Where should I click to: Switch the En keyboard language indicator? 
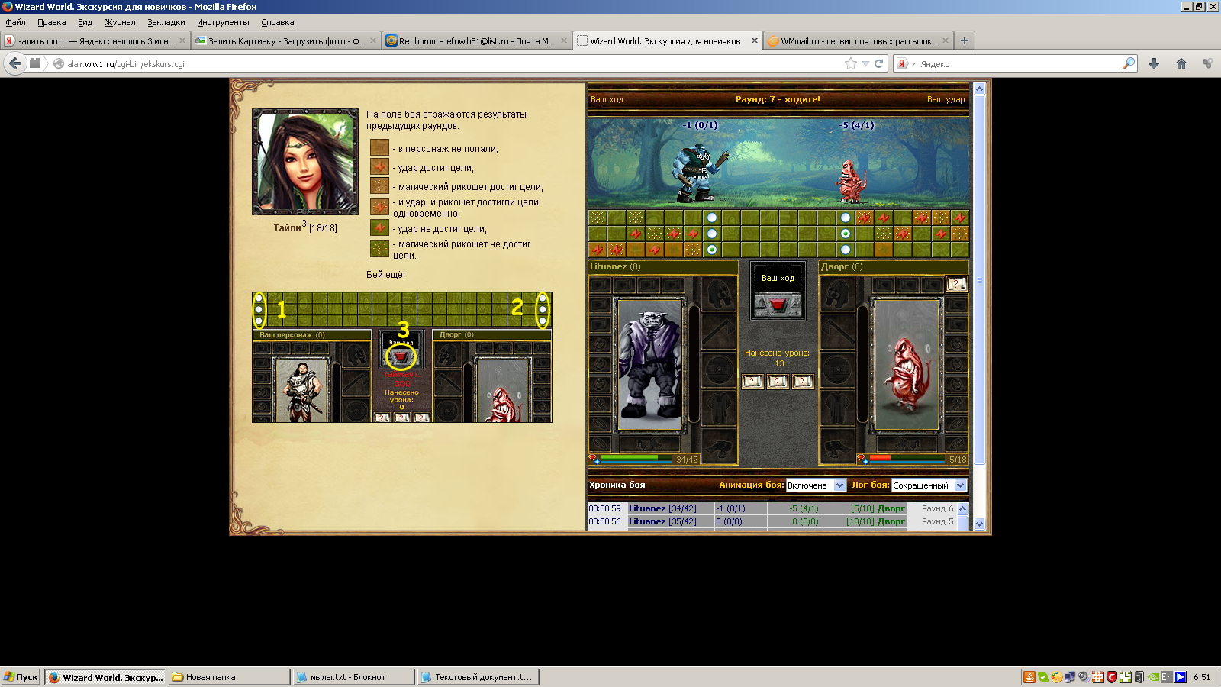pyautogui.click(x=1167, y=677)
